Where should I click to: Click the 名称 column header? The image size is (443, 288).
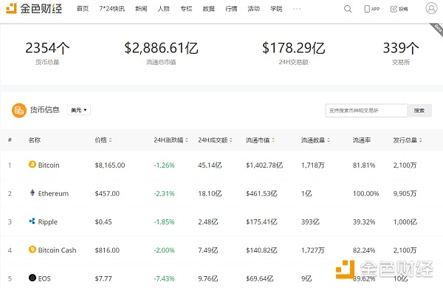click(x=35, y=140)
